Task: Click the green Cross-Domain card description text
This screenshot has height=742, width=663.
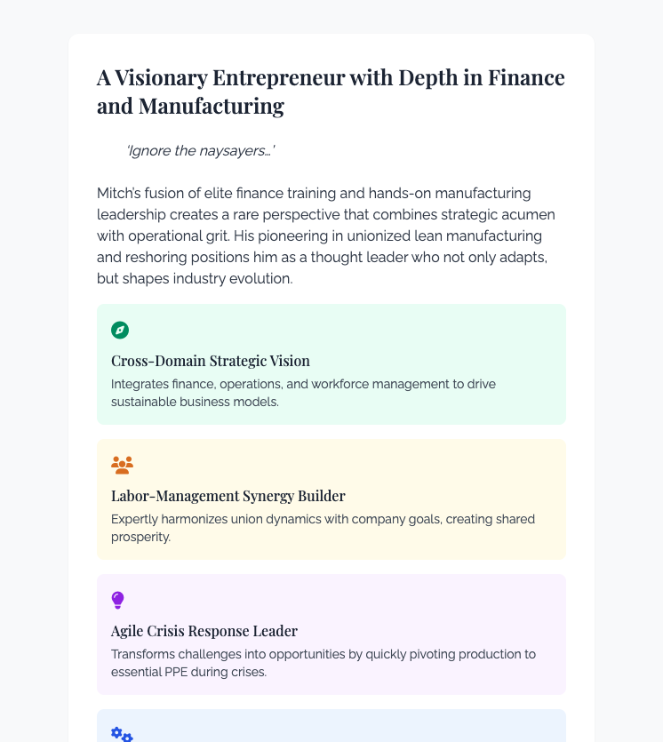Action: (x=303, y=393)
